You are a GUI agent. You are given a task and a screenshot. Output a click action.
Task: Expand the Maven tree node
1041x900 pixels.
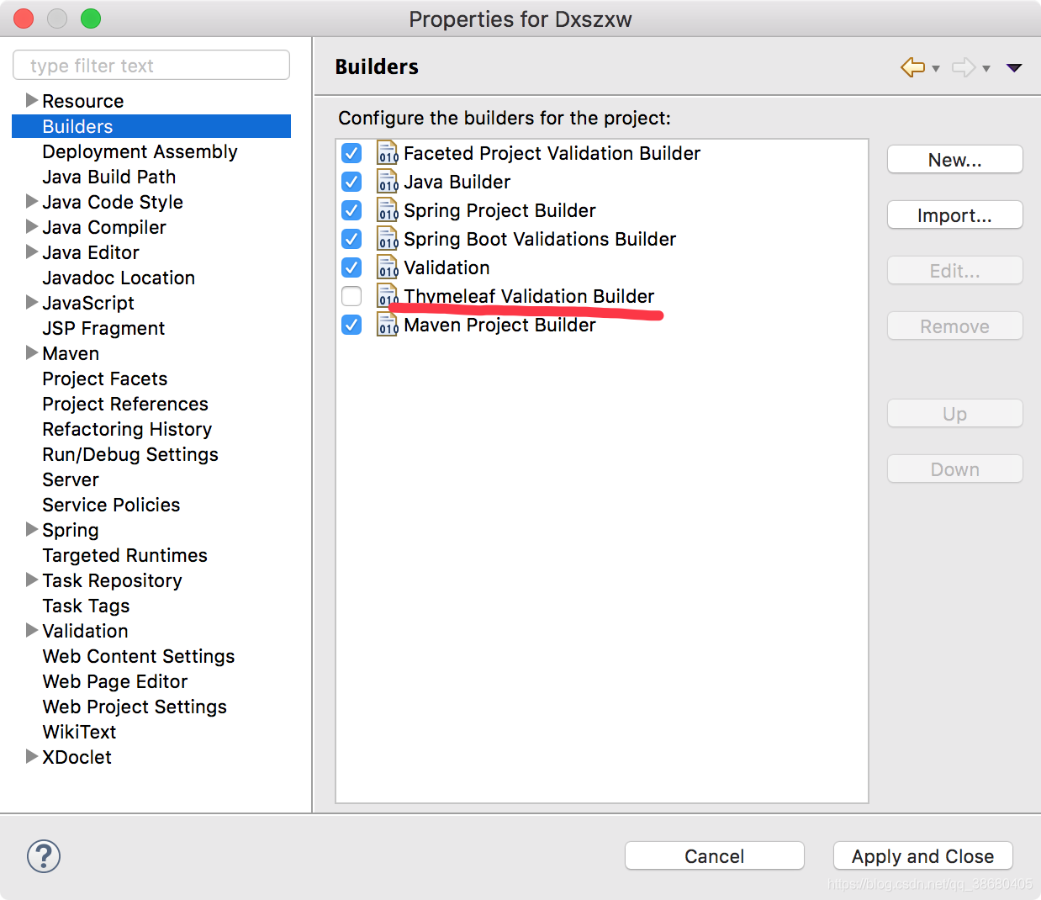coord(31,353)
